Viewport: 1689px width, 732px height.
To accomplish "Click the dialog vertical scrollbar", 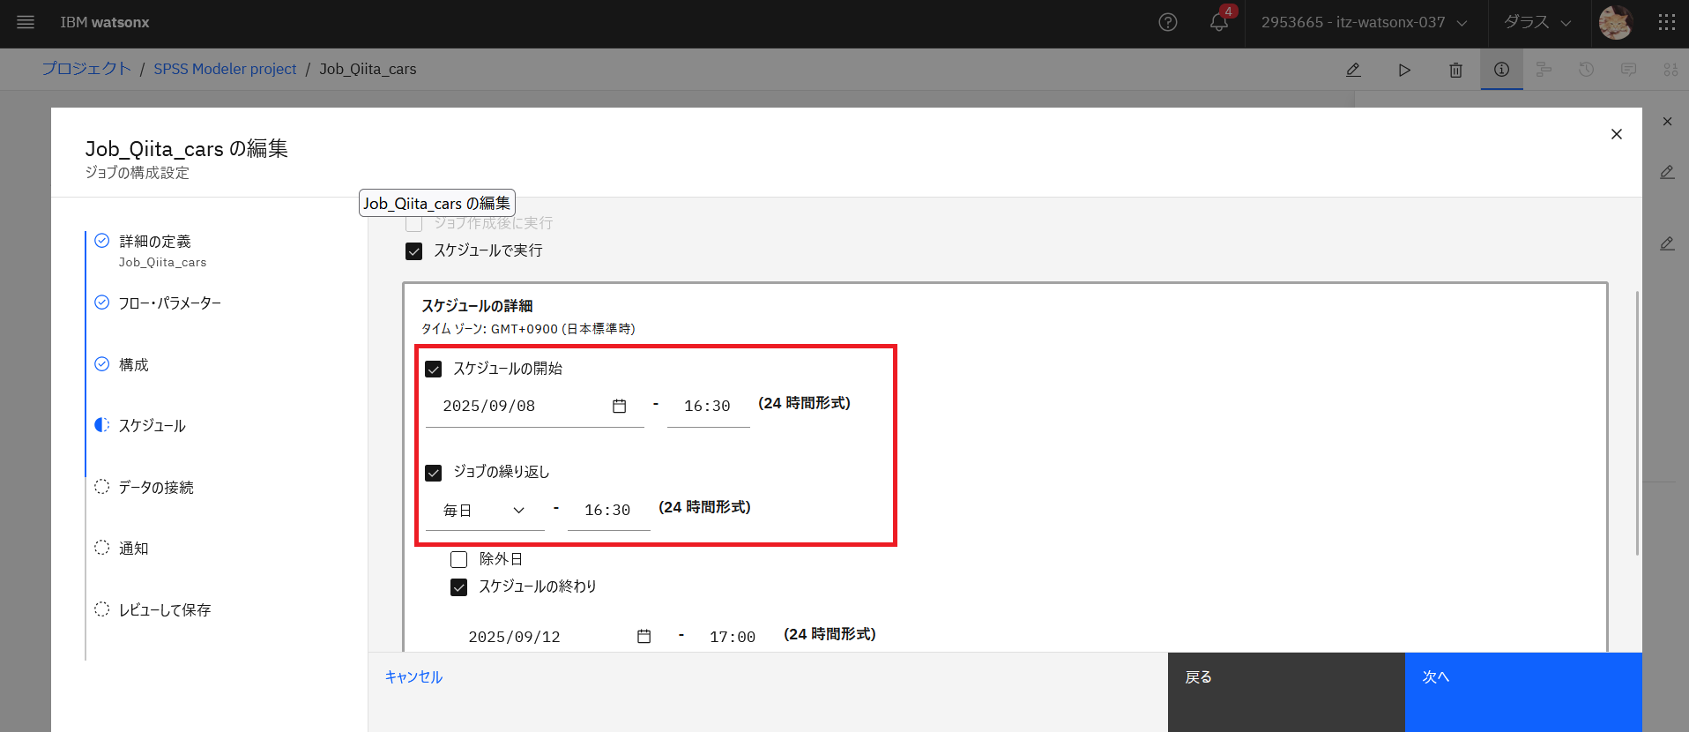I will click(1637, 423).
